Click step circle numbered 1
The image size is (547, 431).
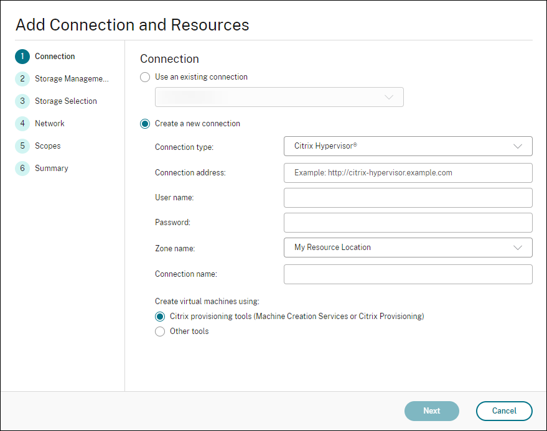tap(22, 56)
